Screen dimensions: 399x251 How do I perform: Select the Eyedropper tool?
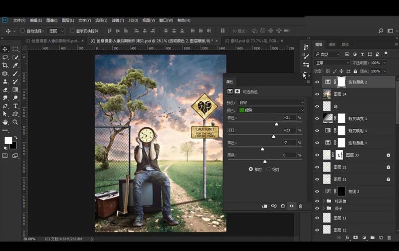(x=15, y=65)
